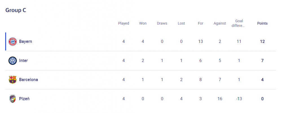Click Inter's 7 points value
This screenshot has height=113, width=282.
pos(262,61)
